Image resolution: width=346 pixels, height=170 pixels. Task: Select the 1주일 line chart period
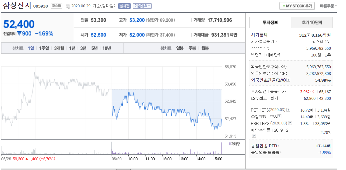point(44,48)
